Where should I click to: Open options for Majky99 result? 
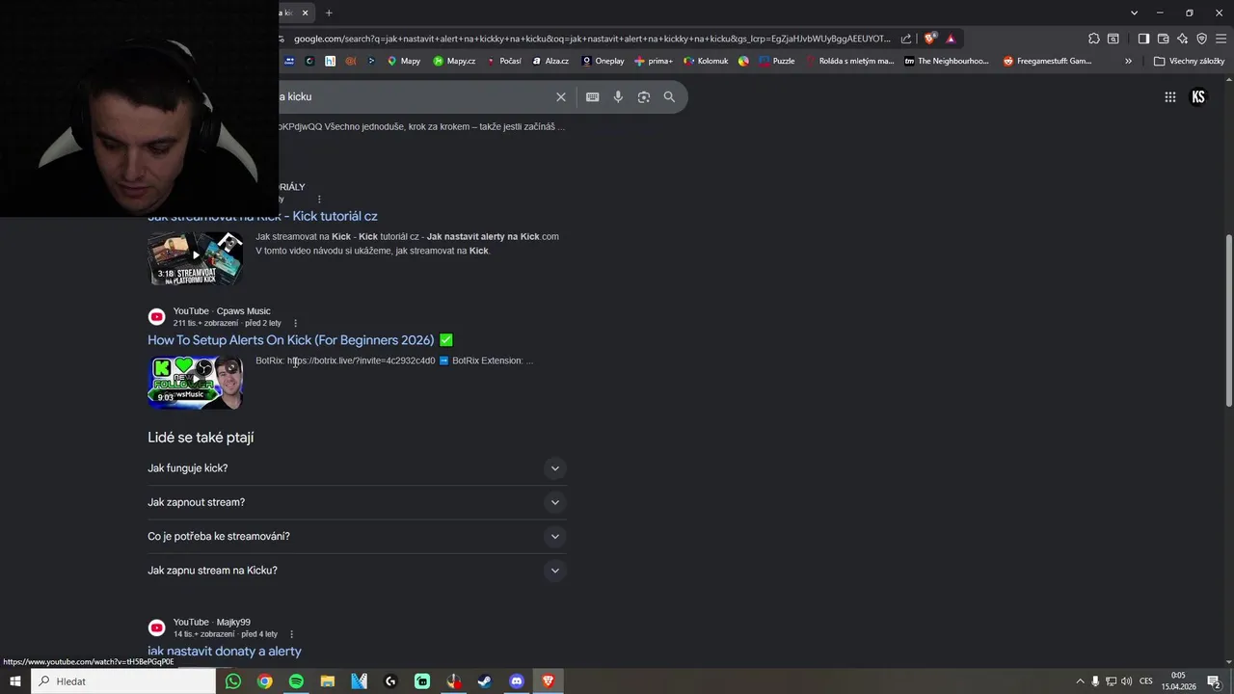pyautogui.click(x=291, y=634)
